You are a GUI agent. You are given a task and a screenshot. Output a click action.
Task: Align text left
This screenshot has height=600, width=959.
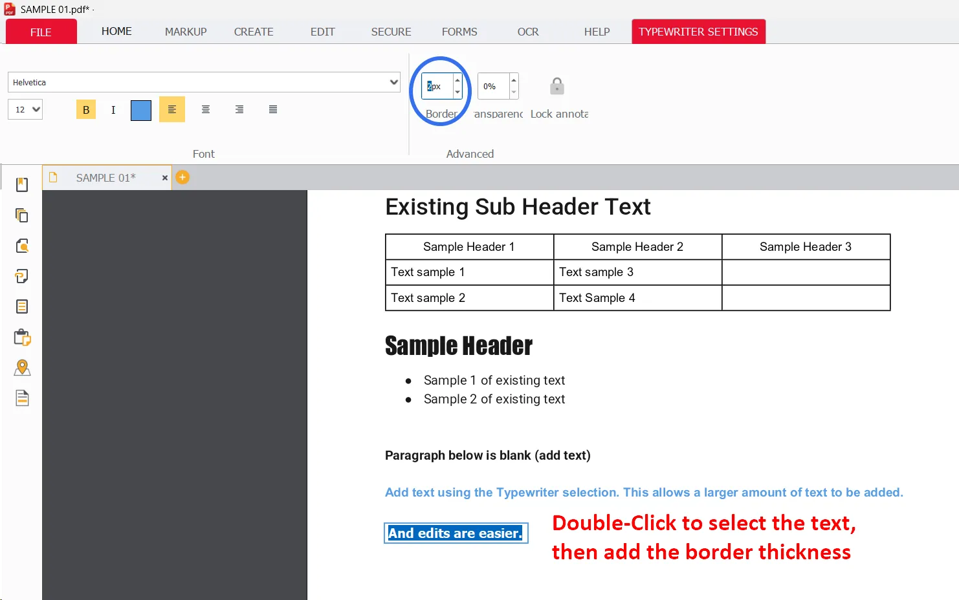point(172,109)
